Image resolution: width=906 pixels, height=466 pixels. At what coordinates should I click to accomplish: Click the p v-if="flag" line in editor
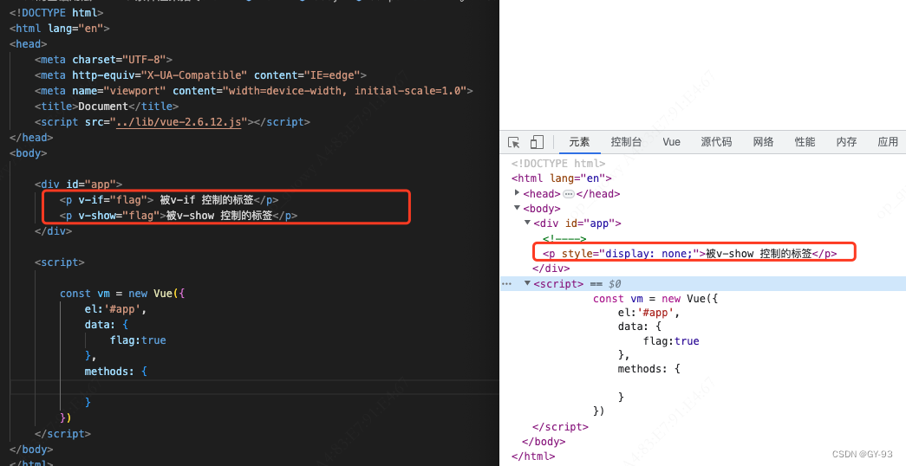click(x=169, y=200)
